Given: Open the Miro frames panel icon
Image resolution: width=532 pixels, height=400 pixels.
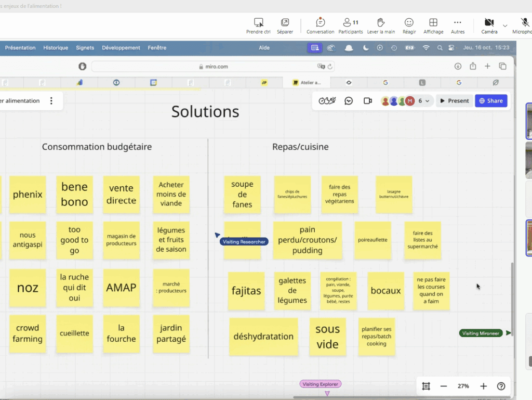Looking at the screenshot, I should (x=426, y=386).
